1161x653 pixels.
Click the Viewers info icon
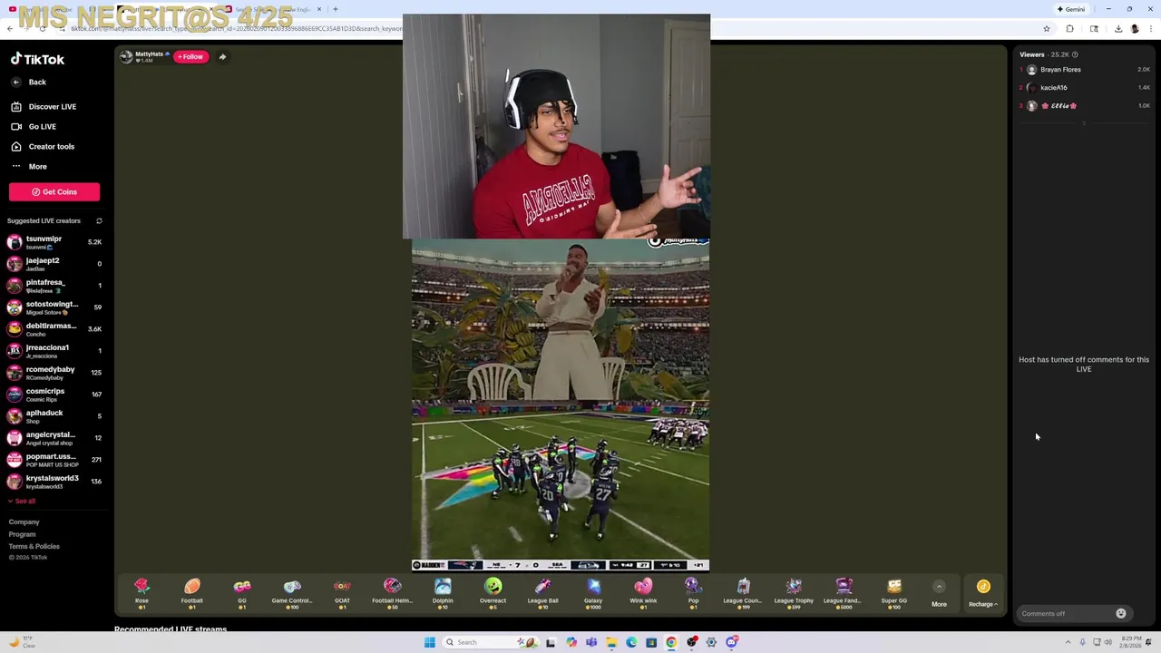[1075, 54]
